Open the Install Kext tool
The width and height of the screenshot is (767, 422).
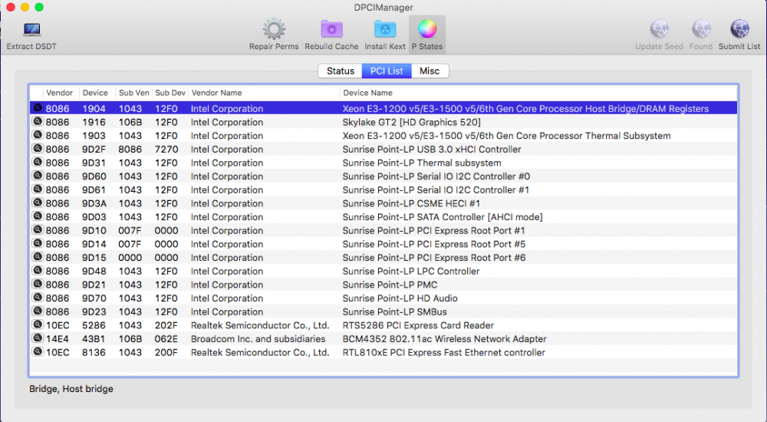click(x=385, y=29)
